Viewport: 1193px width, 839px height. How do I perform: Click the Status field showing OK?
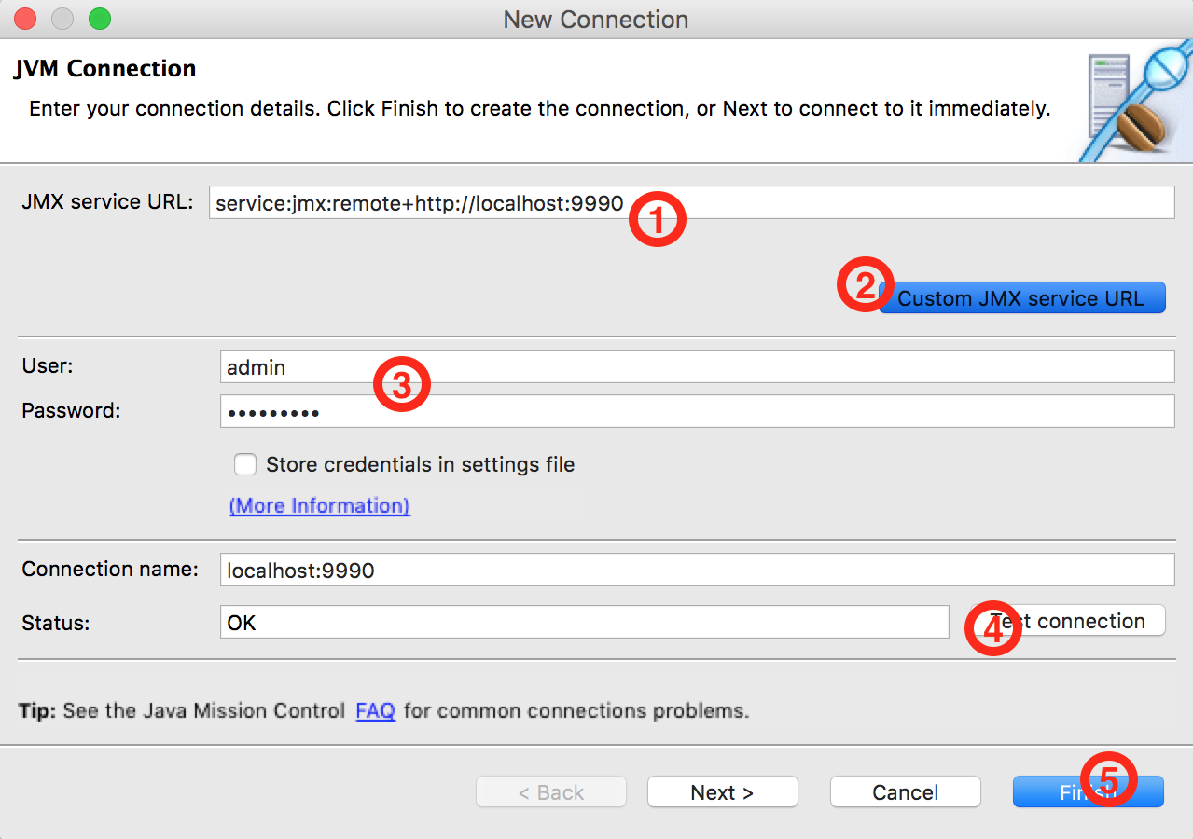pyautogui.click(x=560, y=622)
